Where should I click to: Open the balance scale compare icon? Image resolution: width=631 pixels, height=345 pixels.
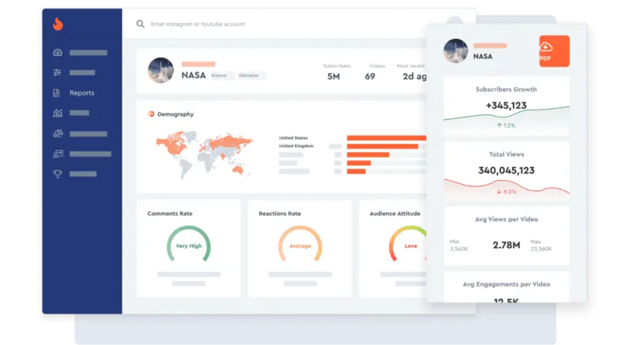coord(58,134)
